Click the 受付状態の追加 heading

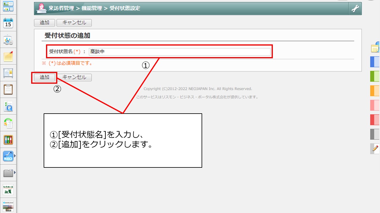pos(67,36)
